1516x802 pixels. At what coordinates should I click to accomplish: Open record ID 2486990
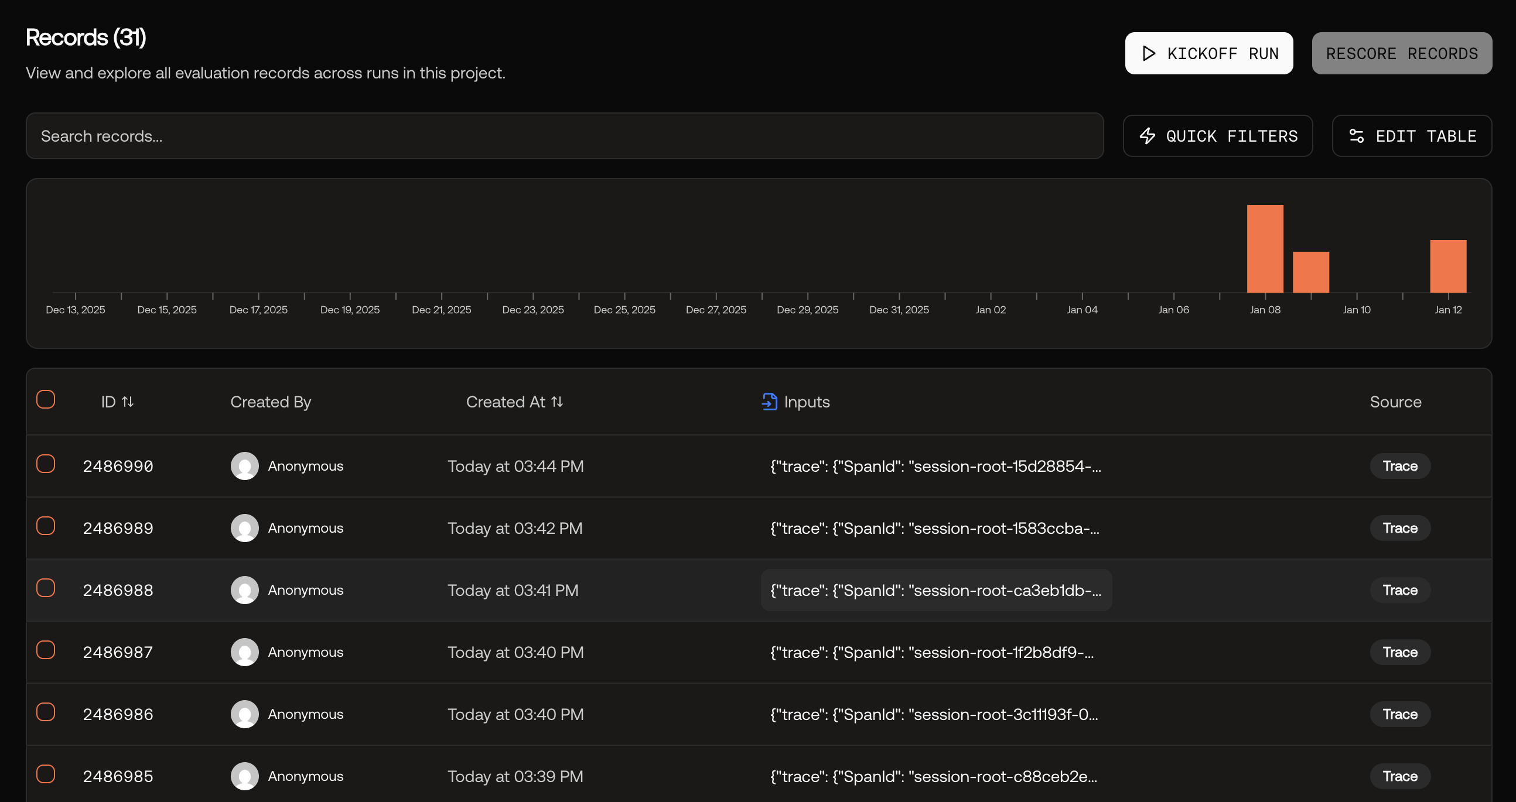coord(118,466)
